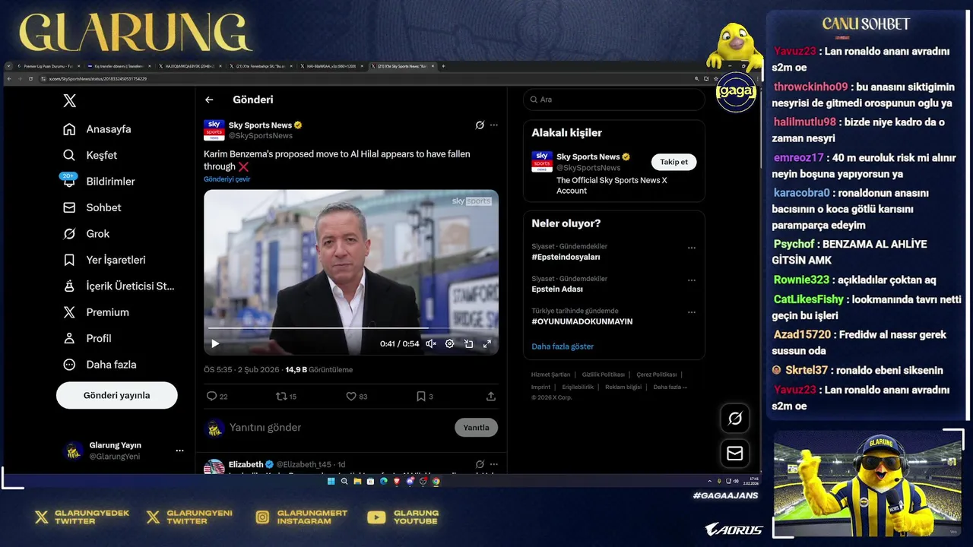Open options for #Epsteindosyaları trend
973x547 pixels.
click(x=691, y=248)
